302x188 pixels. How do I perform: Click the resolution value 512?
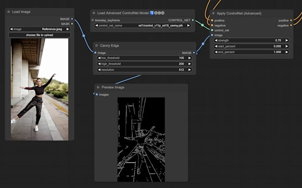[181, 70]
